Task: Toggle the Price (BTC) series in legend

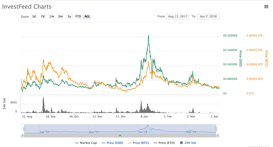Action: 138,143
